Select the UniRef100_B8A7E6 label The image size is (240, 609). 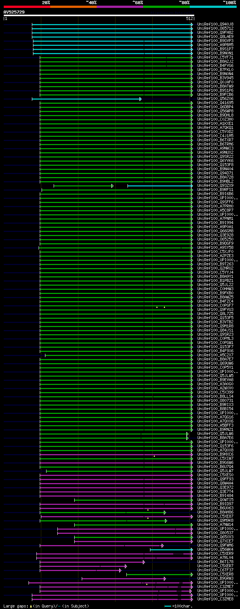click(215, 438)
